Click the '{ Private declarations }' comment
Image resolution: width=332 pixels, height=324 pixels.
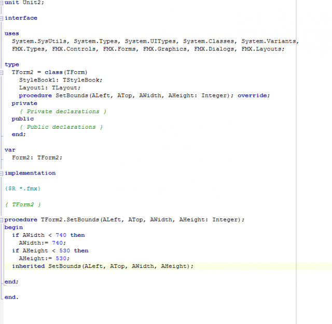click(63, 111)
